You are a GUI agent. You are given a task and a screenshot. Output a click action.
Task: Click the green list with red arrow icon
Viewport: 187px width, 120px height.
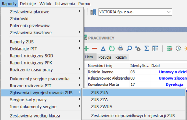(x=170, y=49)
